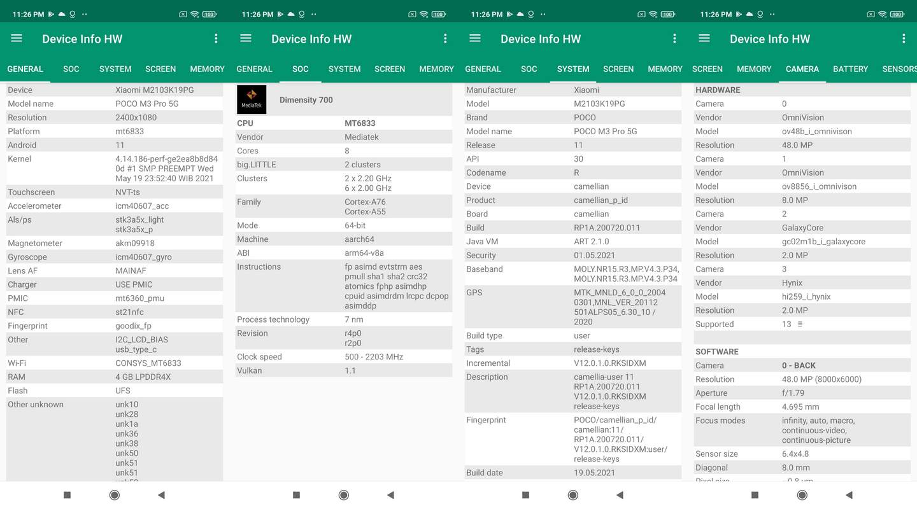Tap the Build date 19.05.2021 row
917x509 pixels.
(x=573, y=473)
